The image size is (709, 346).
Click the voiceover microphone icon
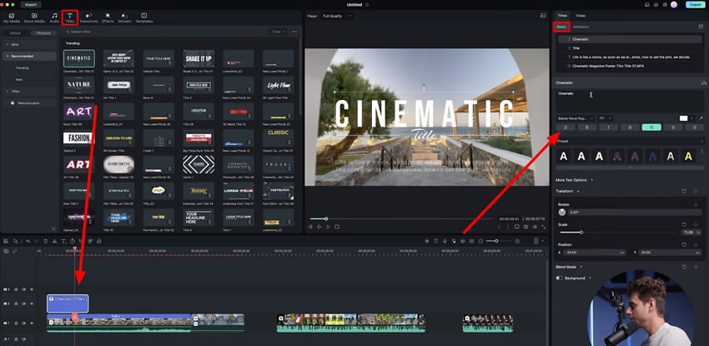pos(445,241)
